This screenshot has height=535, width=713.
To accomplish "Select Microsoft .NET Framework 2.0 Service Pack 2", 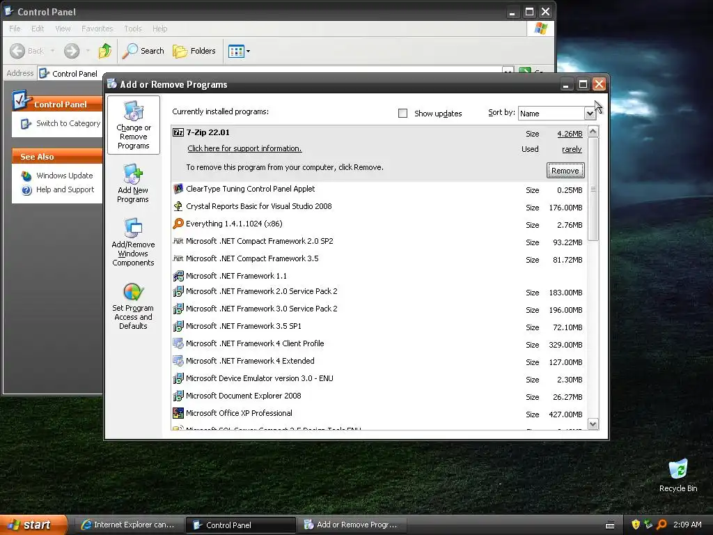I will pyautogui.click(x=379, y=292).
